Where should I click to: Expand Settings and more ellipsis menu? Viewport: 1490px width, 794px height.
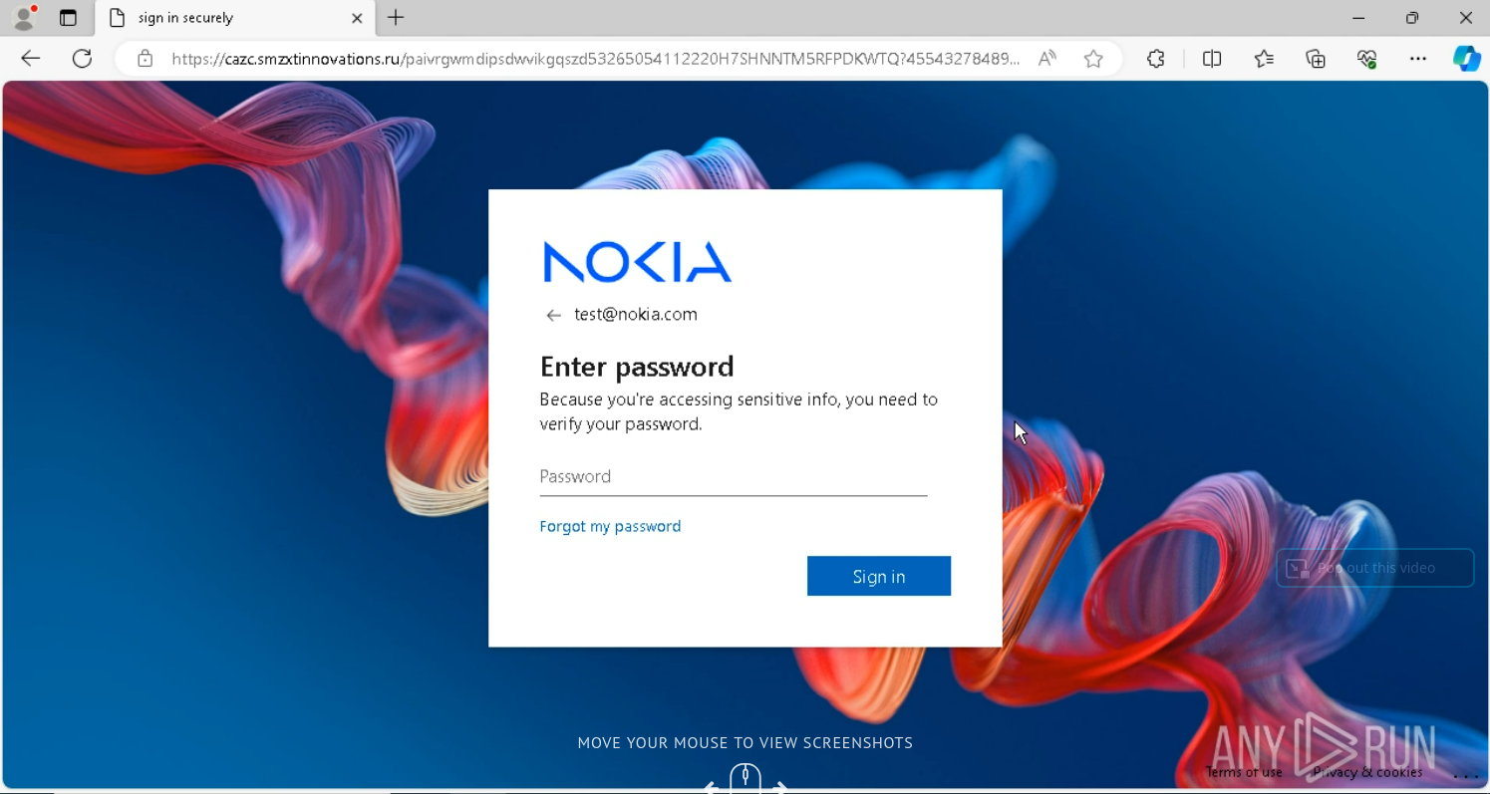[1418, 59]
